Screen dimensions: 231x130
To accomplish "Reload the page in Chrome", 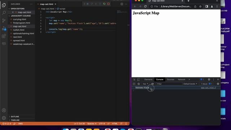I will click(x=145, y=6).
